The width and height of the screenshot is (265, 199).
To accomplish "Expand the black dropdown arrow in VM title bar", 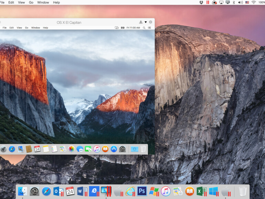I will coord(146,22).
